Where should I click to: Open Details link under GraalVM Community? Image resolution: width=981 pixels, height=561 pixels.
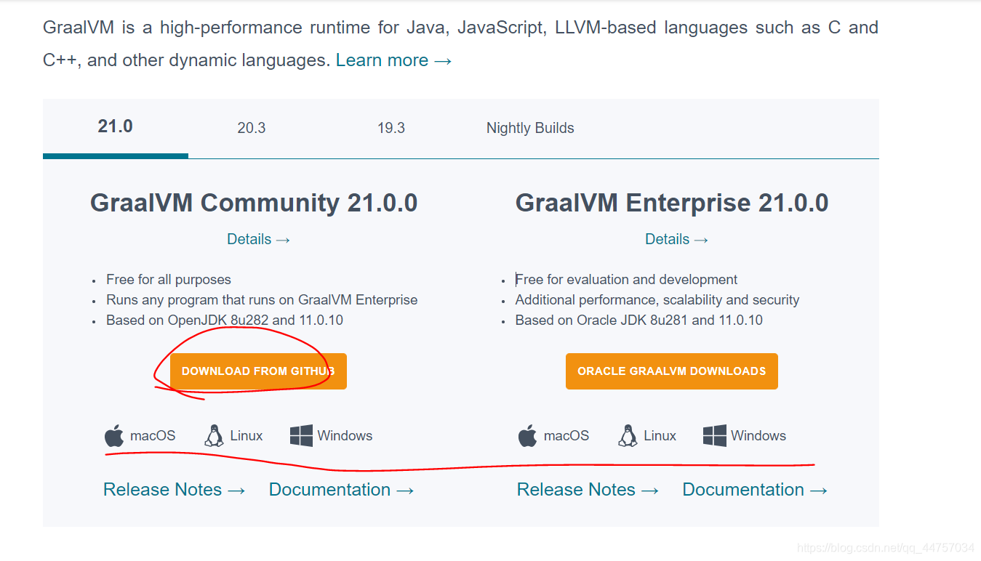[x=259, y=239]
